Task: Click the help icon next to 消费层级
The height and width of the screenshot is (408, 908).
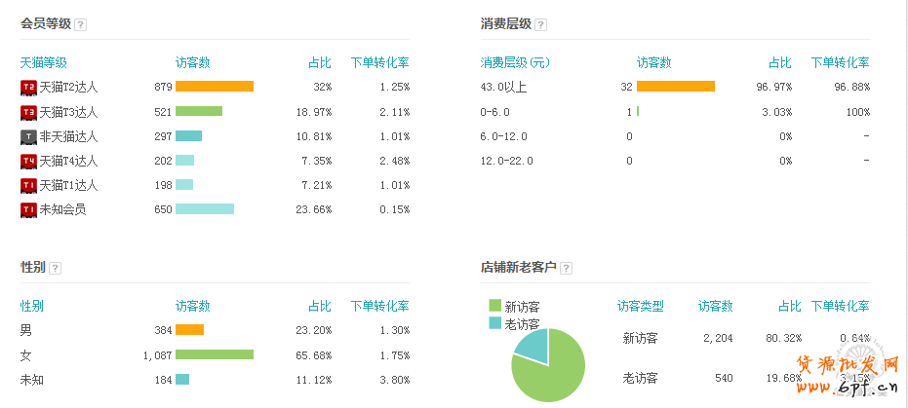Action: (x=540, y=24)
